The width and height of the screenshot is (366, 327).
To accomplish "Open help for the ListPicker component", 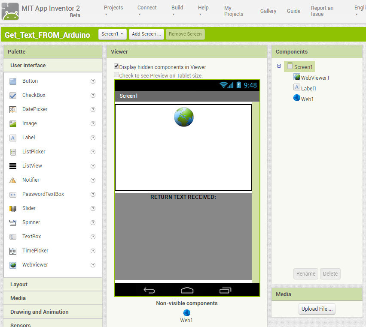I will [x=93, y=152].
